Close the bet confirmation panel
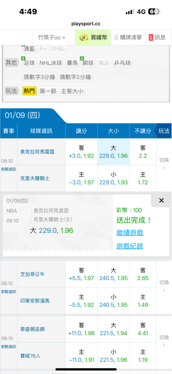172x374 pixels. pyautogui.click(x=161, y=200)
